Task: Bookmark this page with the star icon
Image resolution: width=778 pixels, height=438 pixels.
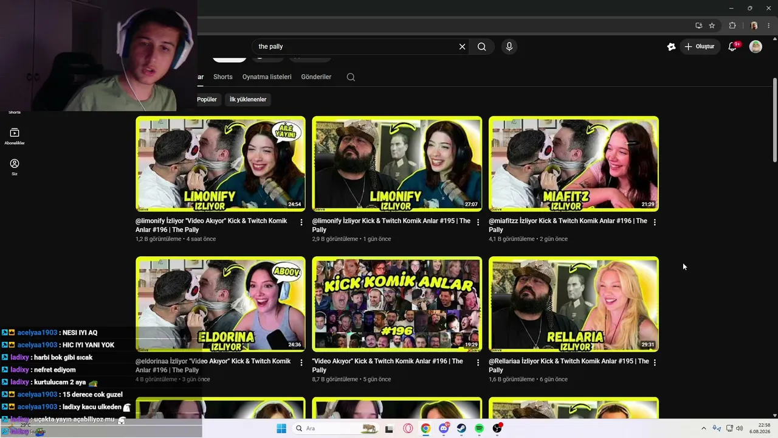Action: [712, 26]
